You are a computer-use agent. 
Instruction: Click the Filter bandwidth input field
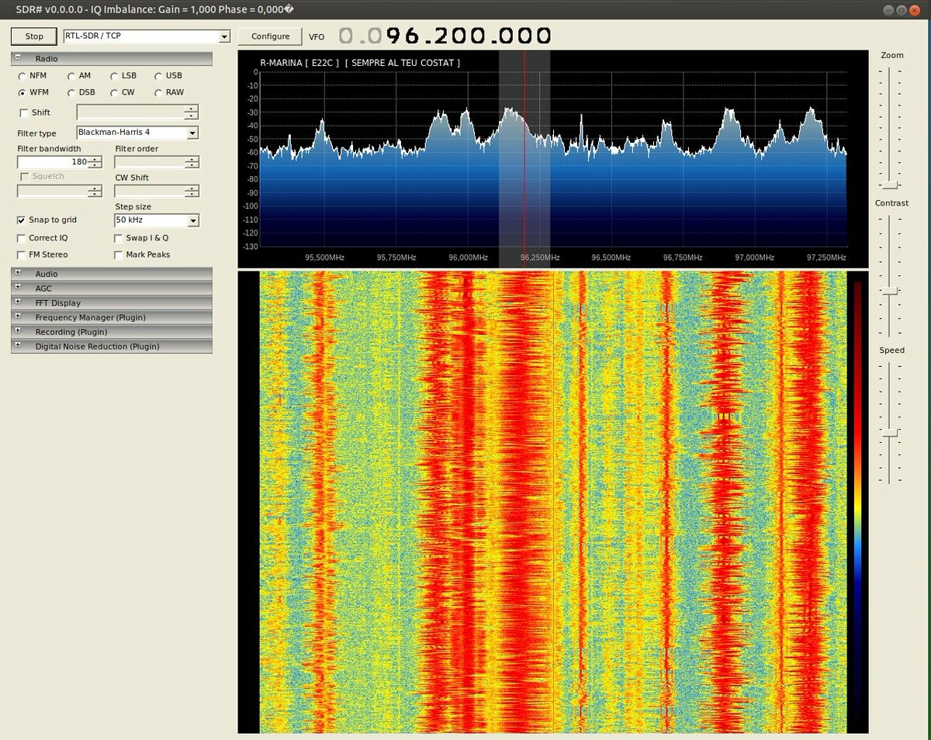[x=53, y=162]
